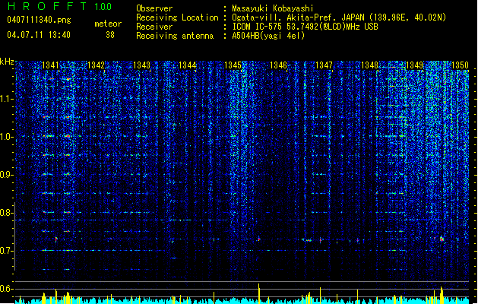Viewport: 478px width, 304px height.
Task: Click the meteor count 38
Action: point(110,35)
